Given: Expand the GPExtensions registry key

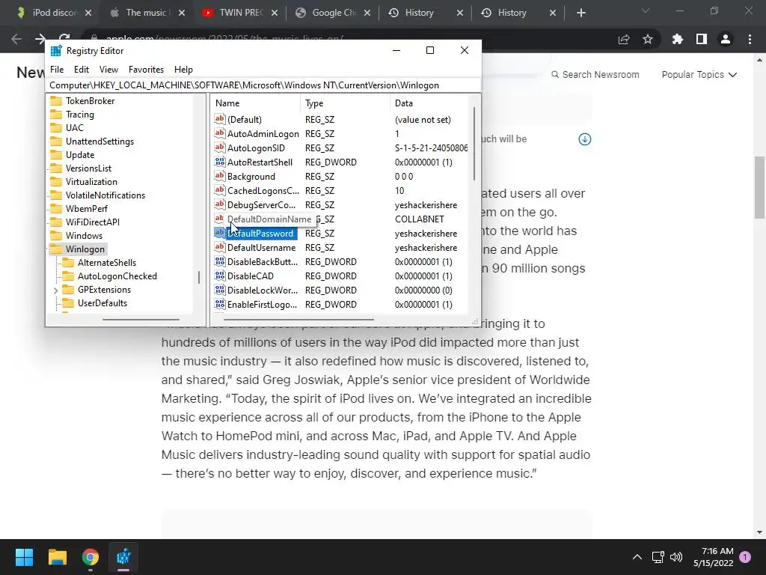Looking at the screenshot, I should tap(55, 290).
